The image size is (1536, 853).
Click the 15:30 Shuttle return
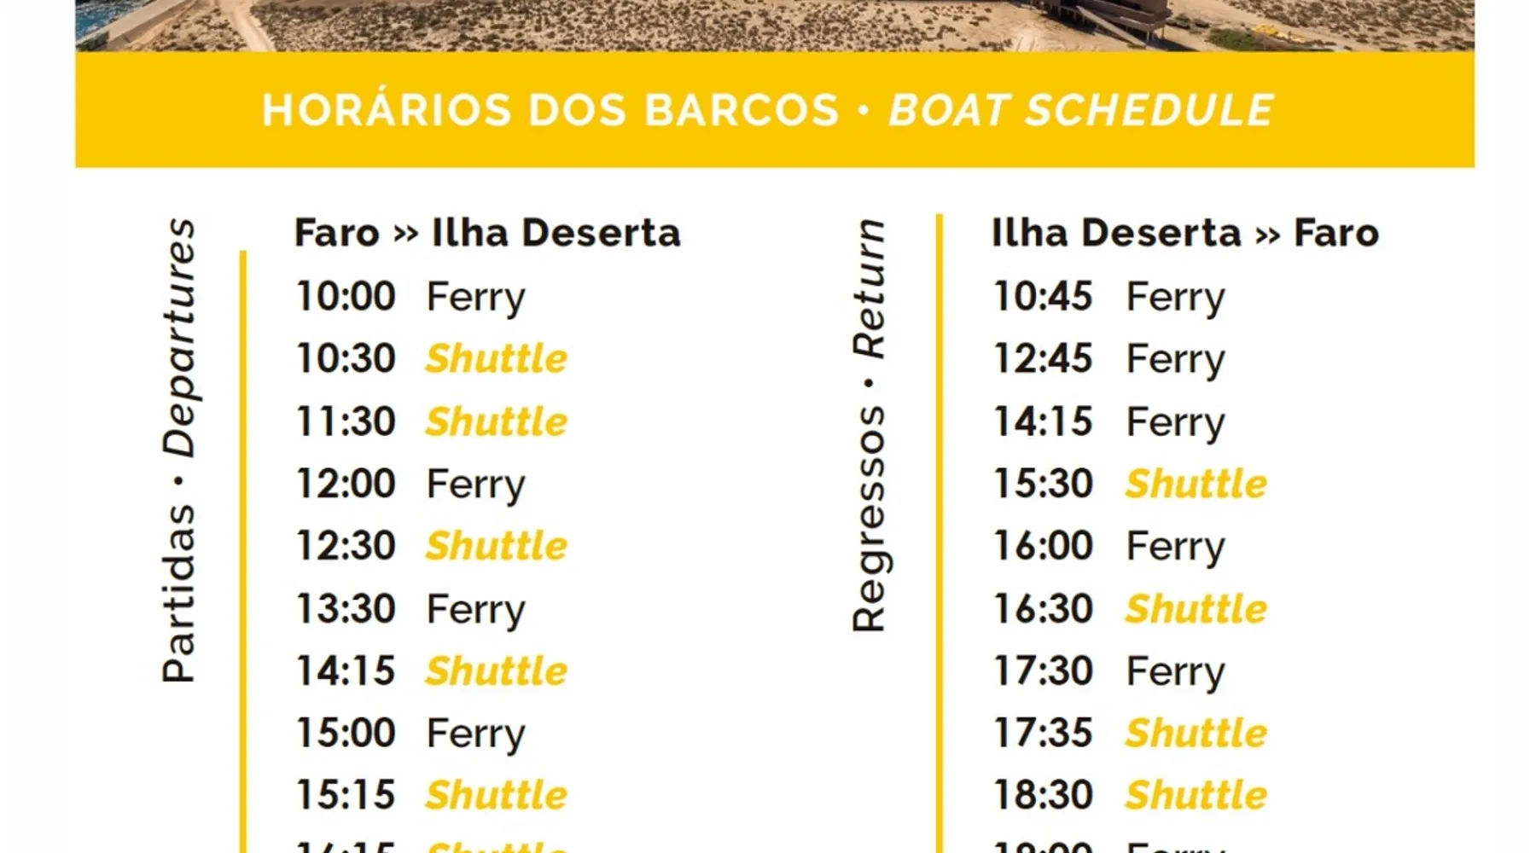[x=1129, y=484]
